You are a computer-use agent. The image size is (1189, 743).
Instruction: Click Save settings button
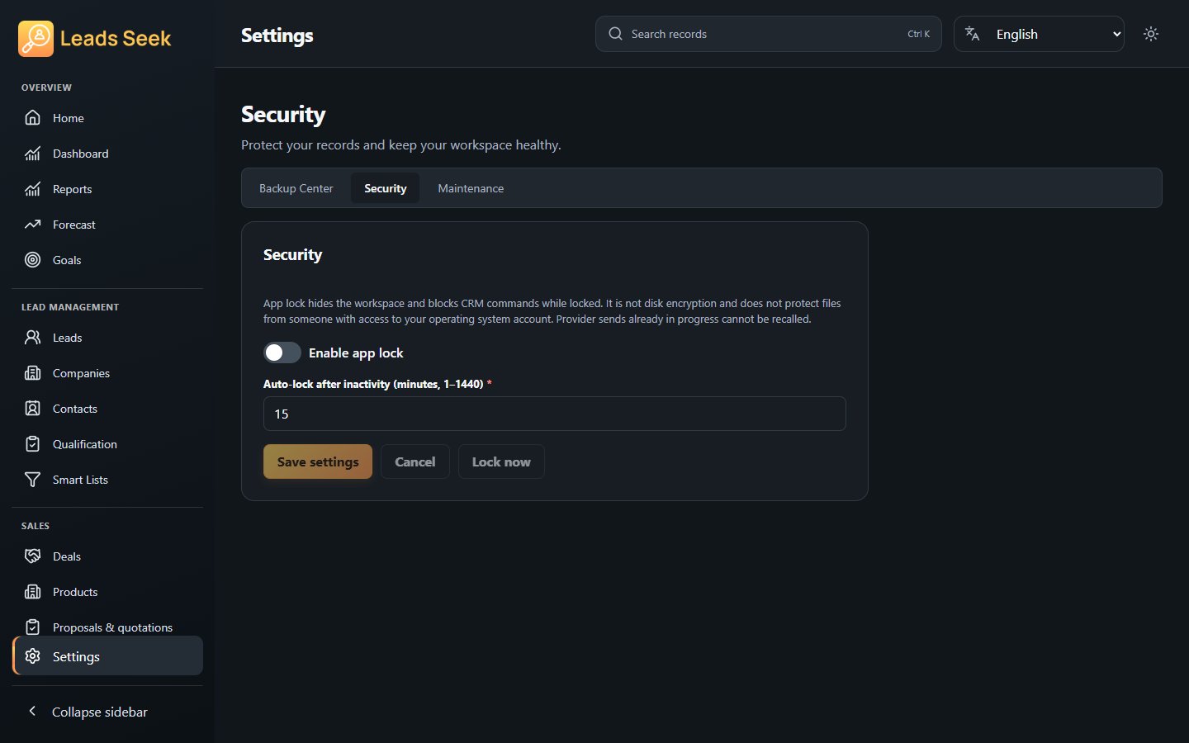click(318, 461)
